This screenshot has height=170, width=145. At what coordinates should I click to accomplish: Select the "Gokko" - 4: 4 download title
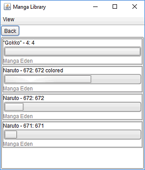pyautogui.click(x=19, y=43)
